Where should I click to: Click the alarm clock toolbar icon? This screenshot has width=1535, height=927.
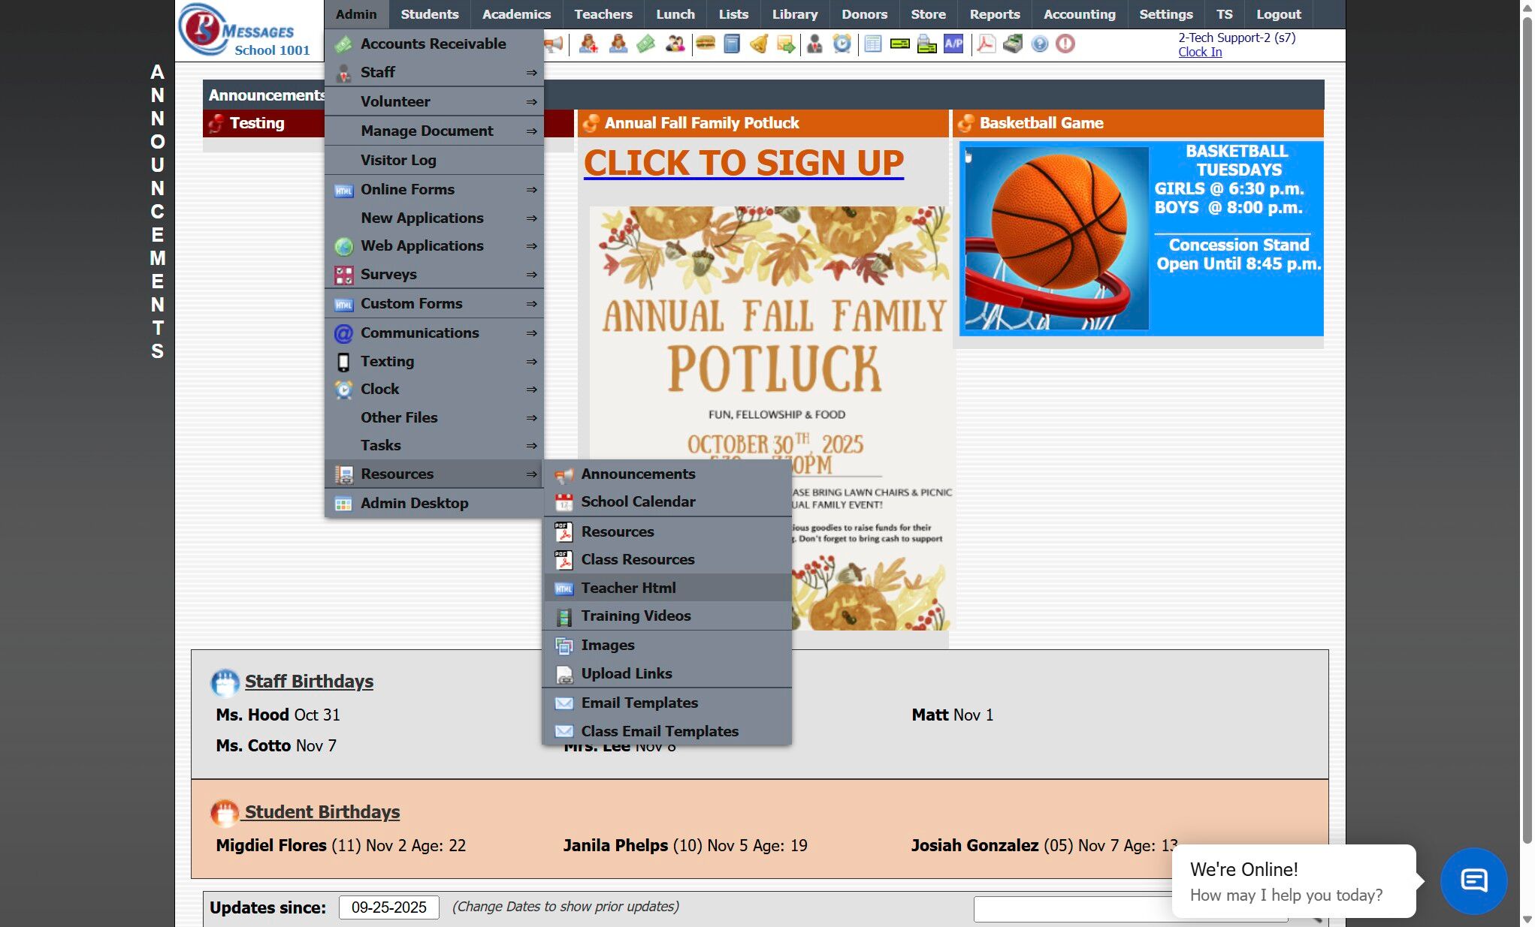tap(842, 44)
